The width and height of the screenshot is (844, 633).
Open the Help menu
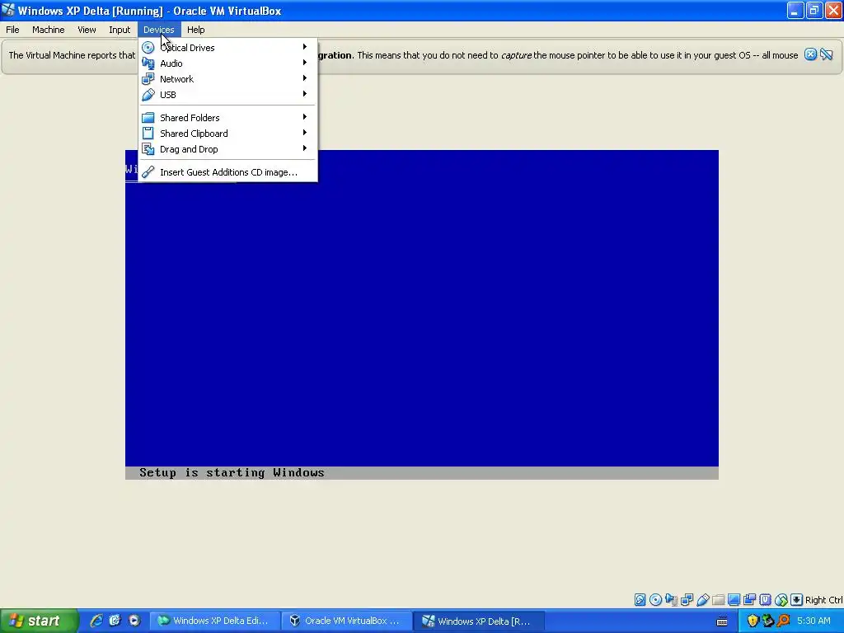(196, 30)
